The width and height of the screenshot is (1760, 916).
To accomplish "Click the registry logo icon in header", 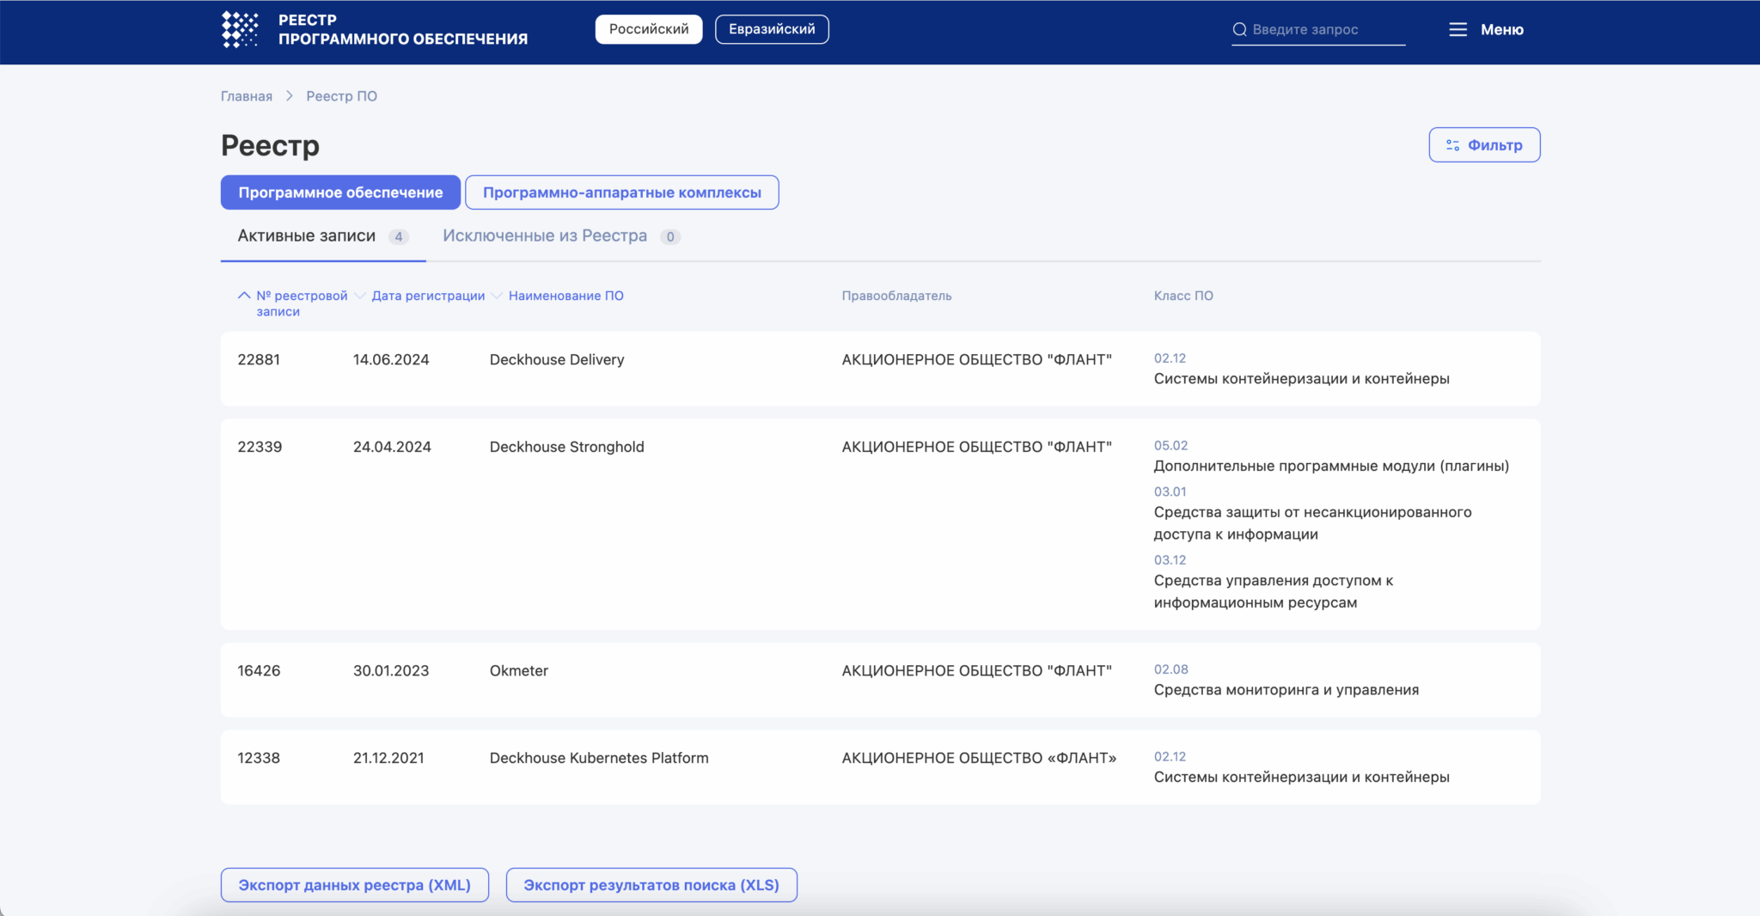I will tap(240, 29).
